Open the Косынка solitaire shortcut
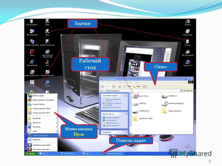The image size is (222, 166). (x=188, y=43)
